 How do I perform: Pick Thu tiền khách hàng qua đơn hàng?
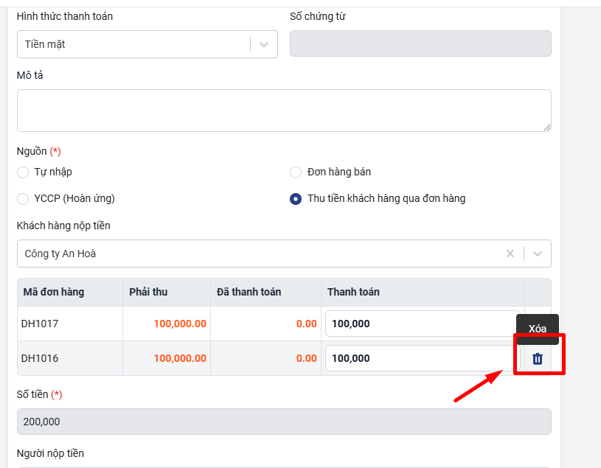click(x=296, y=199)
